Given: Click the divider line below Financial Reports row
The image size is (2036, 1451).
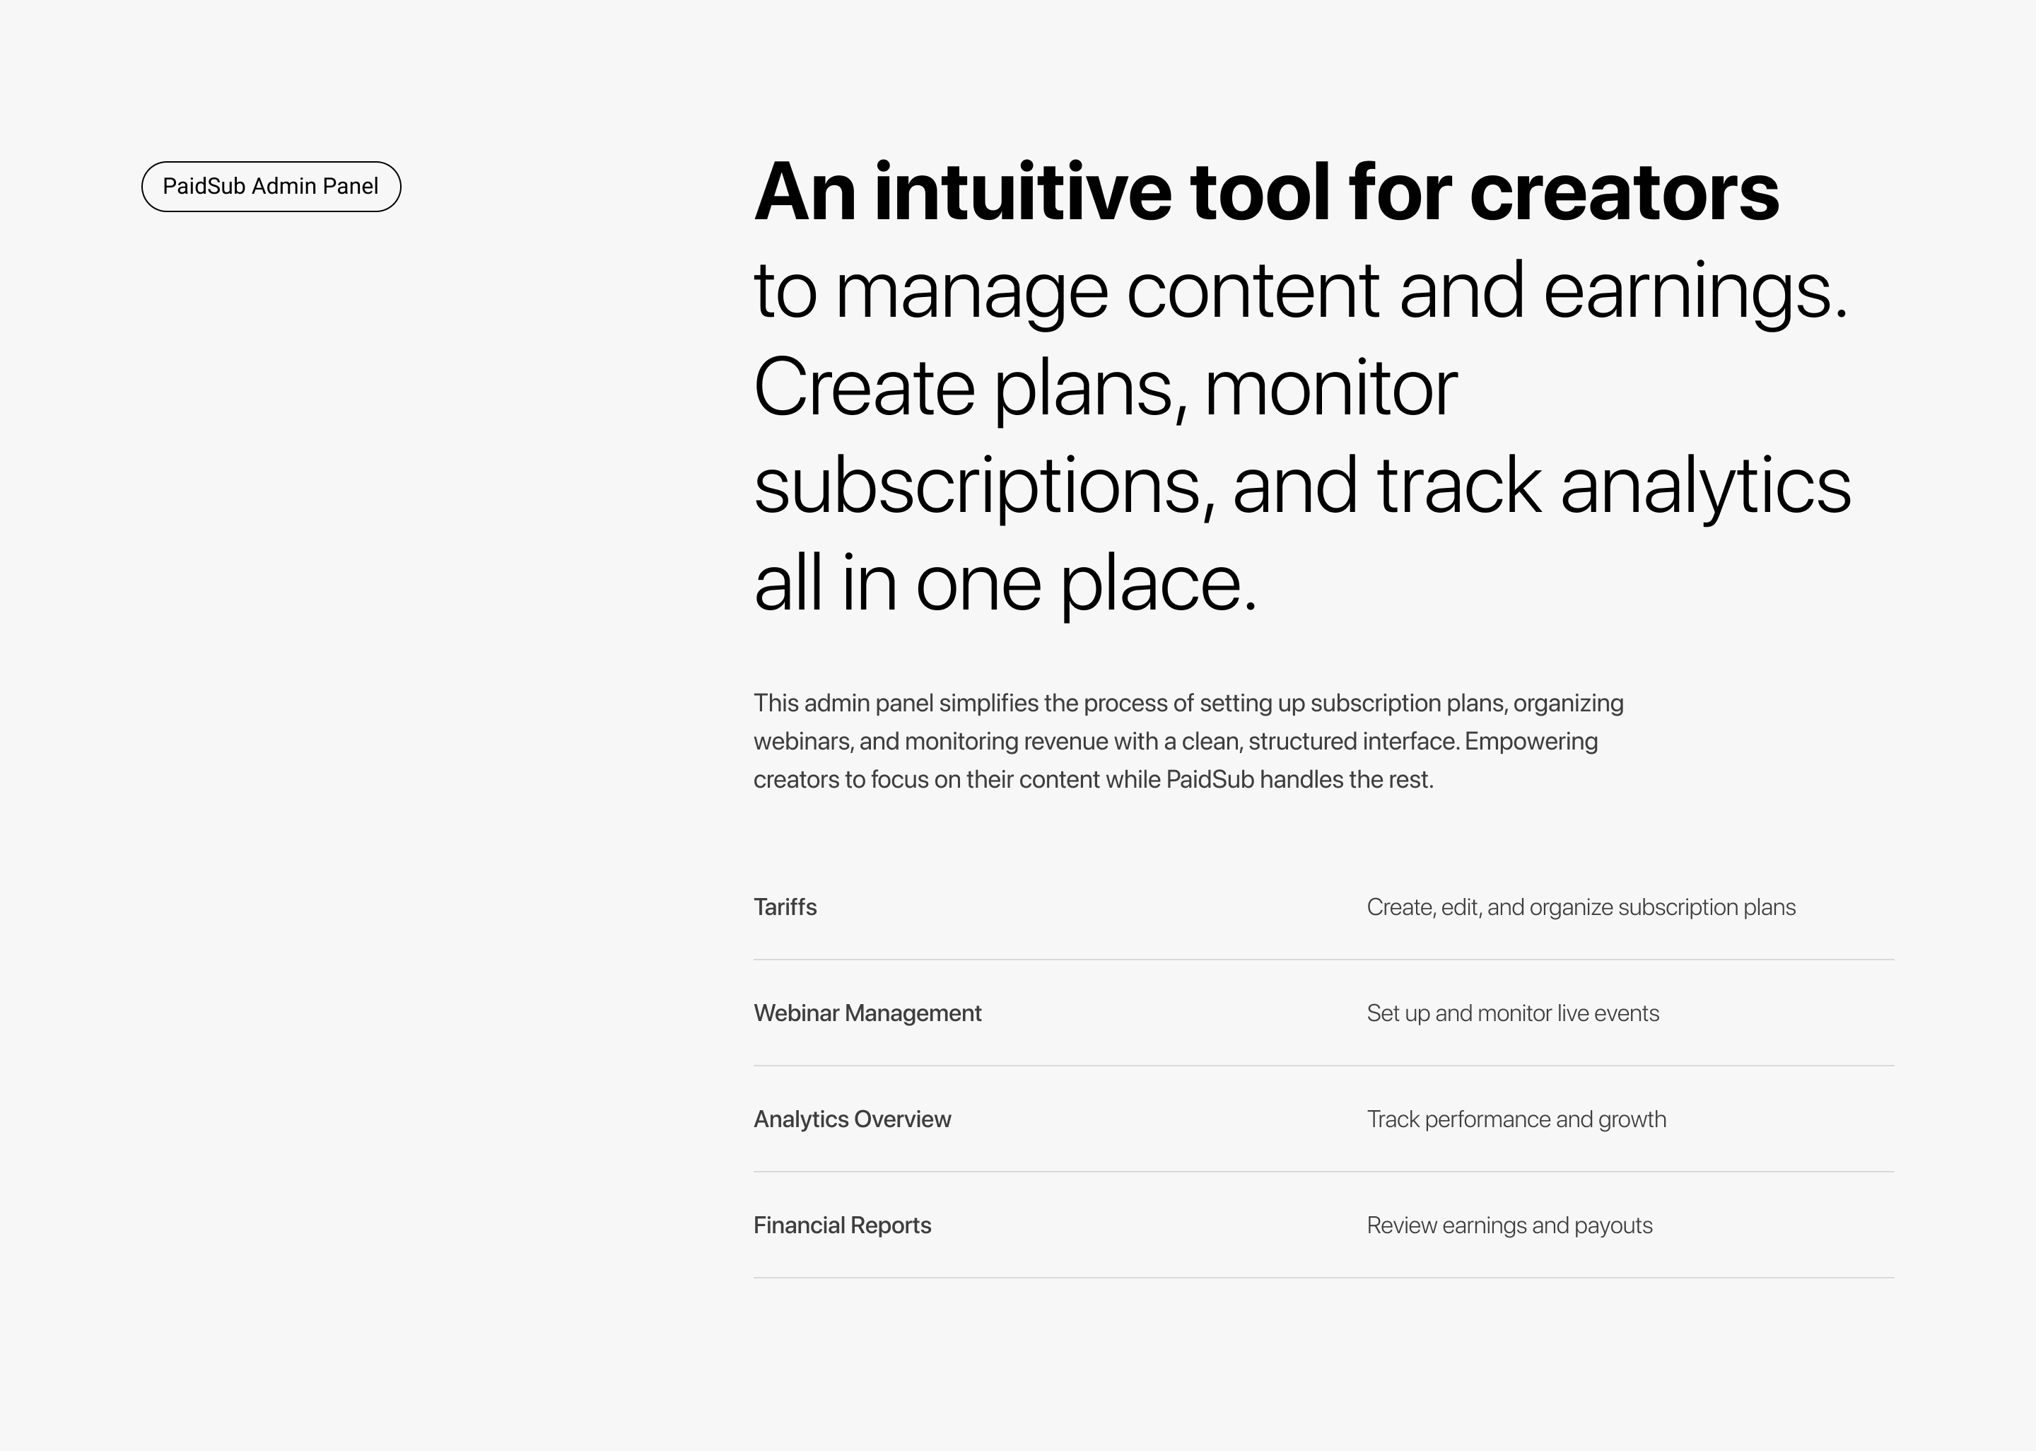Looking at the screenshot, I should [x=1323, y=1278].
